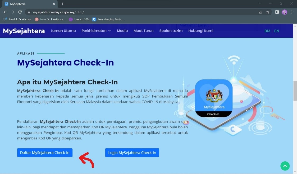Image resolution: width=297 pixels, height=174 pixels.
Task: Switch language to BM
Action: pos(267,31)
